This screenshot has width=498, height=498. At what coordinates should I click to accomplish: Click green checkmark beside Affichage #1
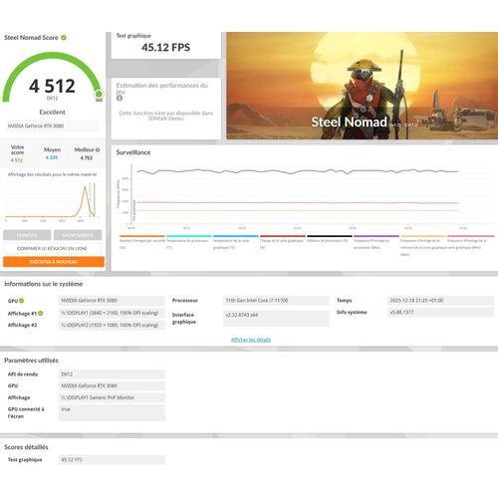(41, 313)
